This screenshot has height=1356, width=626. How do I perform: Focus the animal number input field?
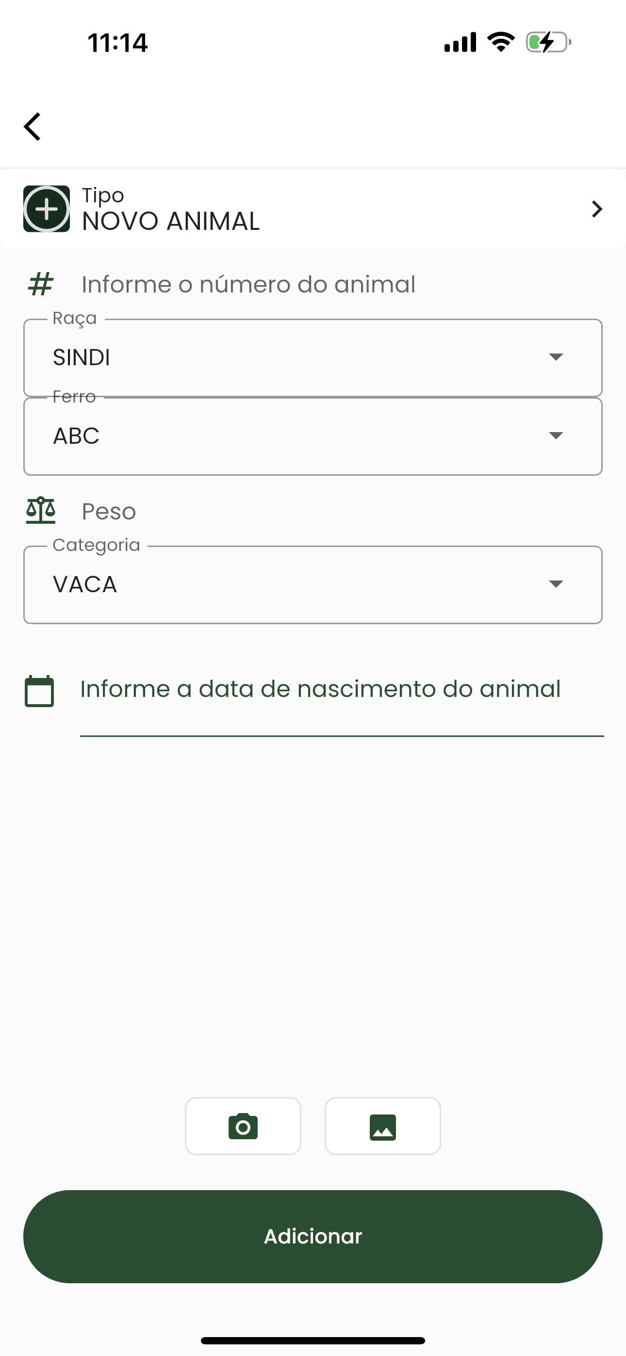[337, 284]
